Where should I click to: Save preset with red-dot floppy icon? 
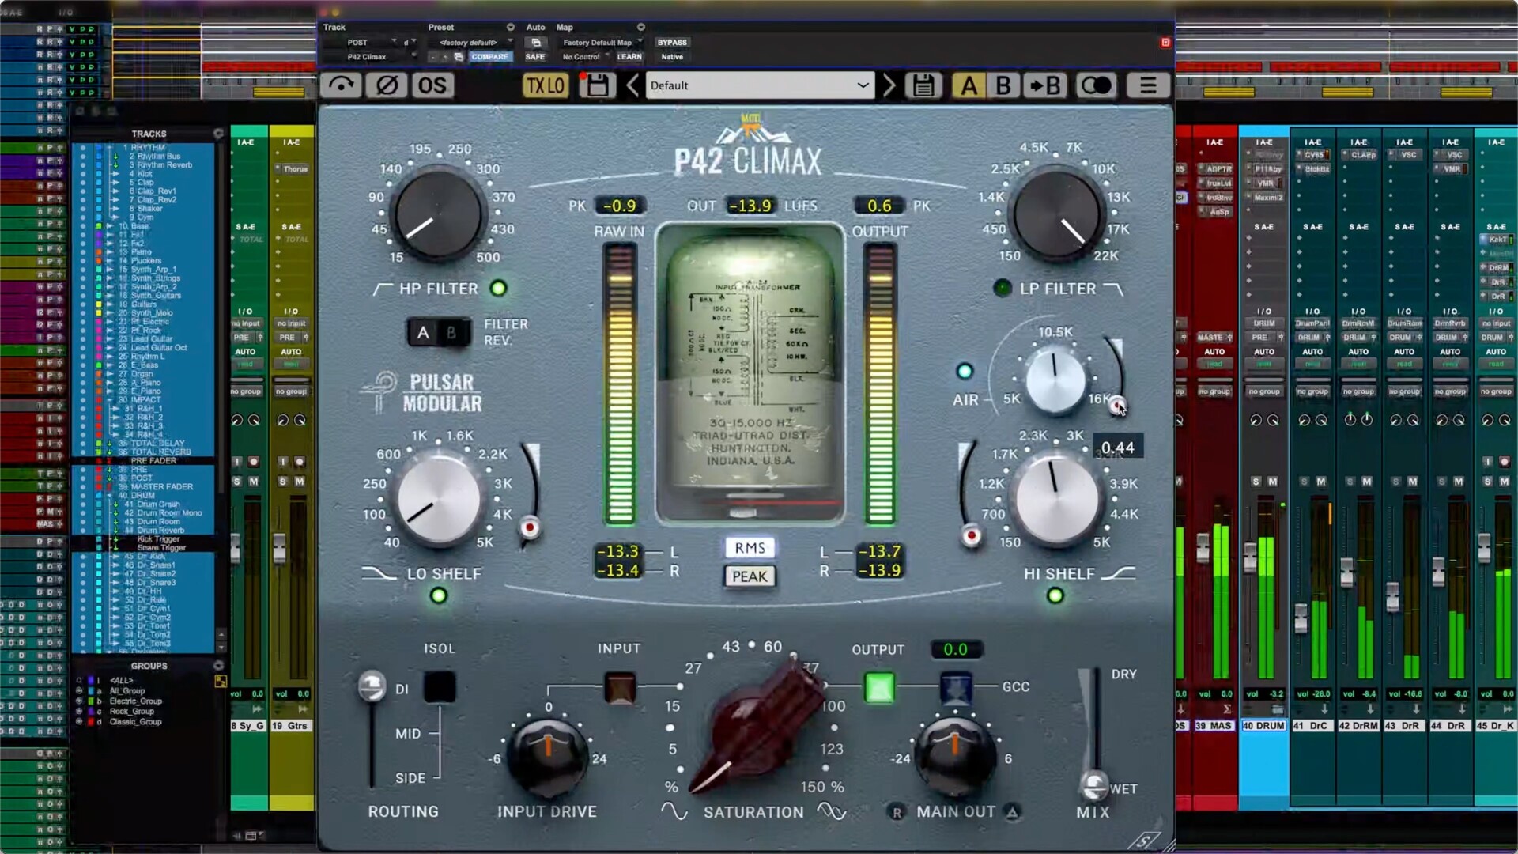[597, 85]
